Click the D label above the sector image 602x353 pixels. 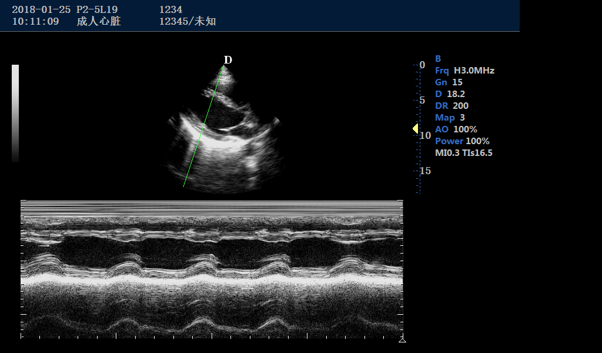tap(228, 59)
